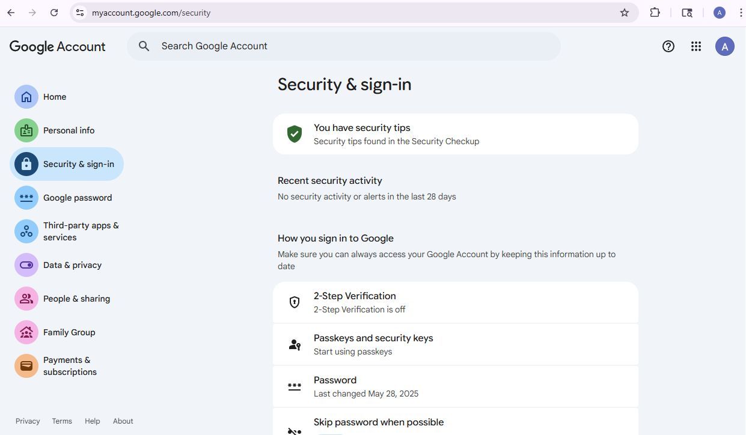The height and width of the screenshot is (435, 746).
Task: Click the Password row asterisks icon
Action: pos(295,386)
